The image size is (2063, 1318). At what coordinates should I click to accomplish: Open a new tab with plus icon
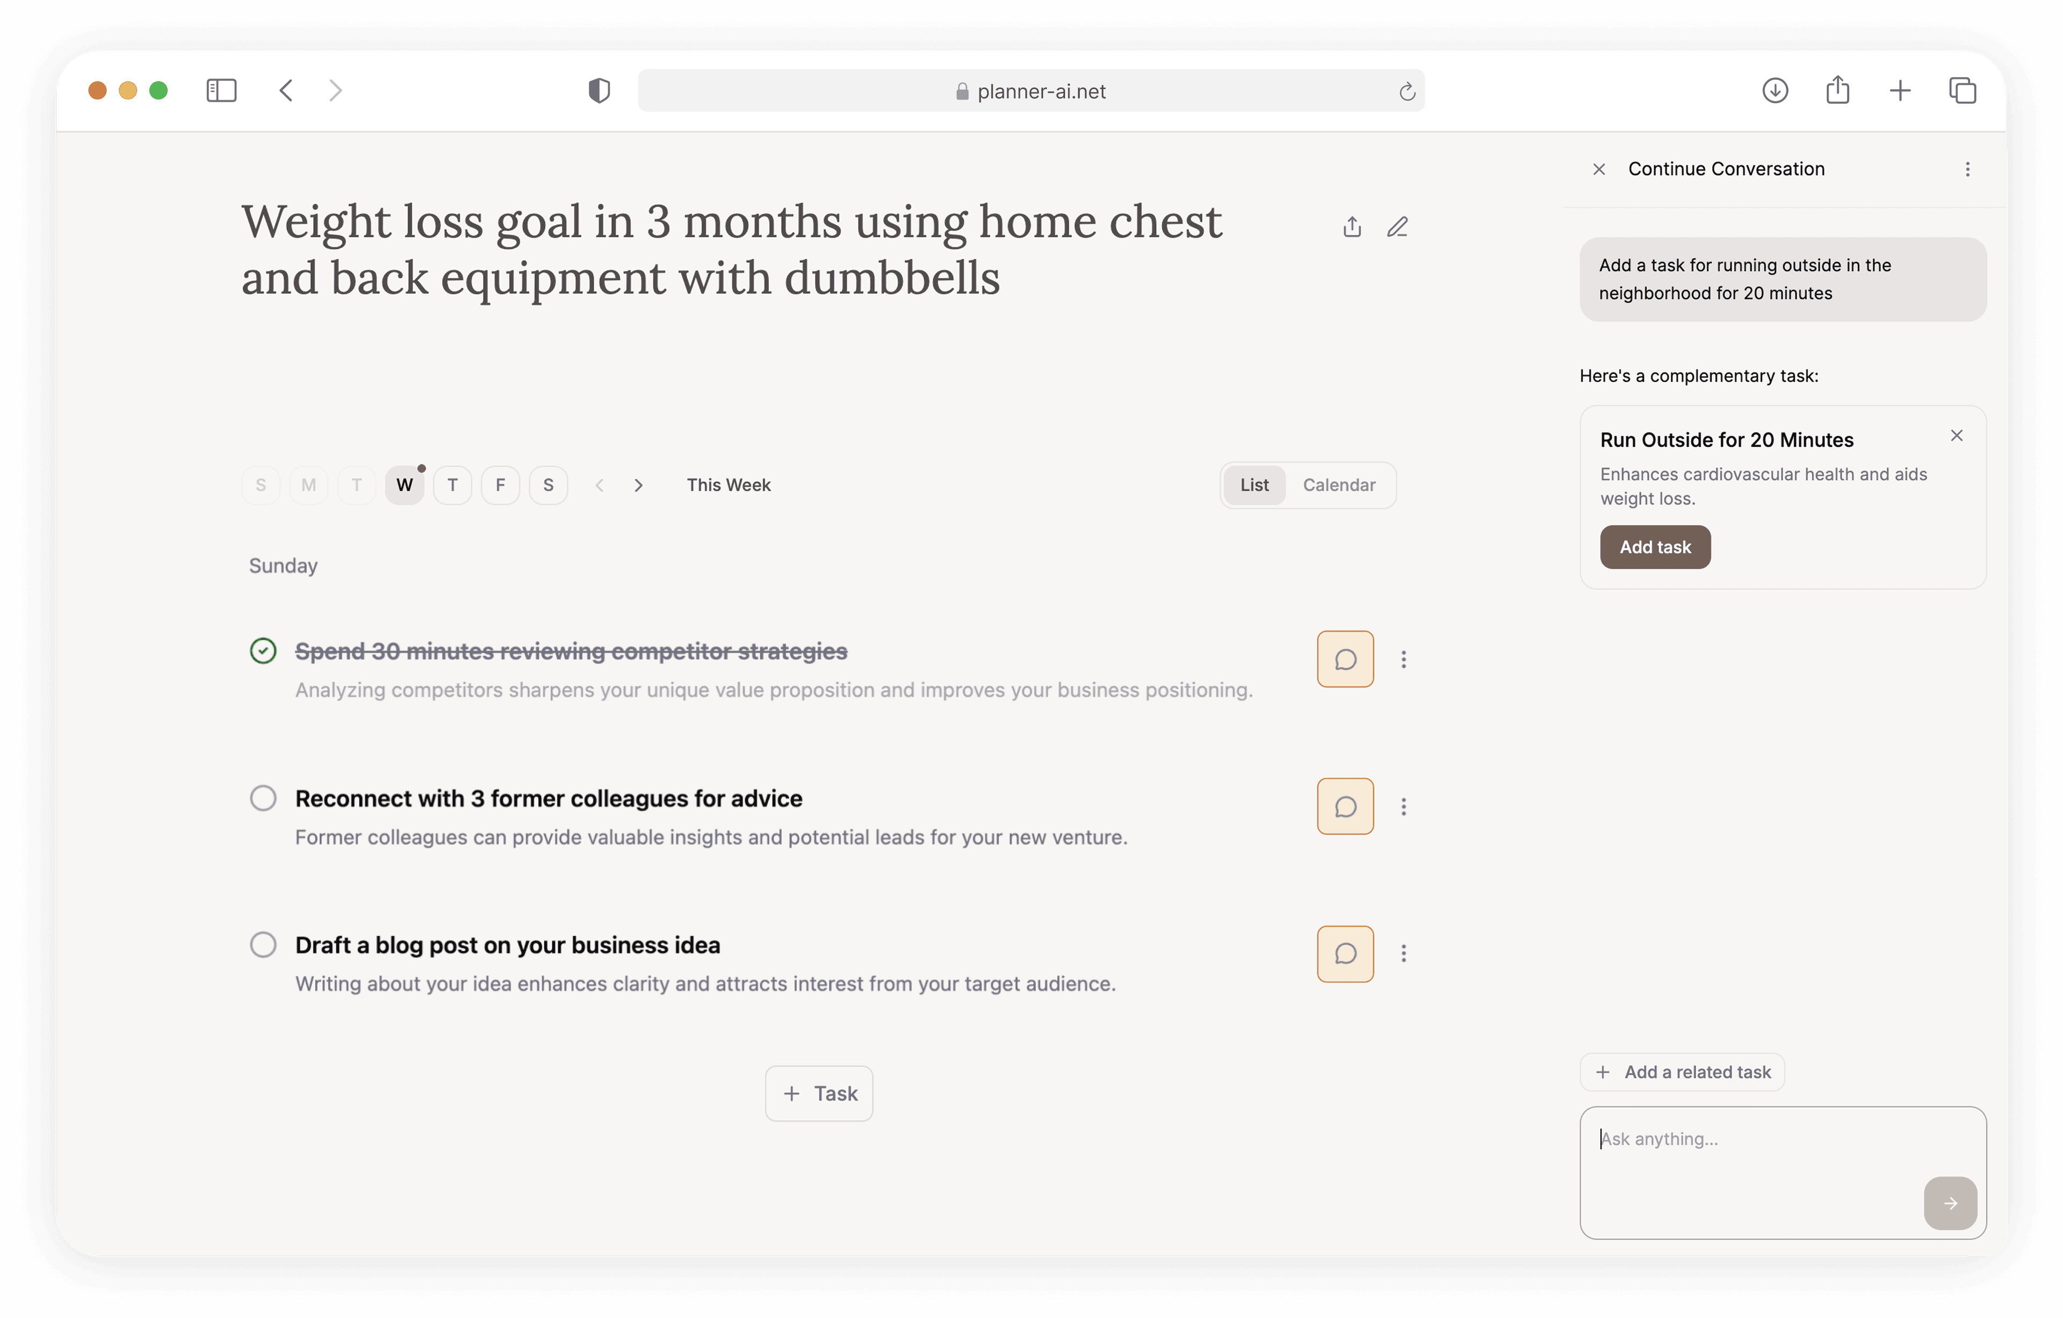(x=1899, y=90)
